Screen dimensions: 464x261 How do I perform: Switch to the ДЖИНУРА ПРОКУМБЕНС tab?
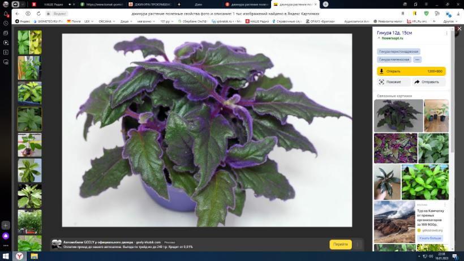150,5
